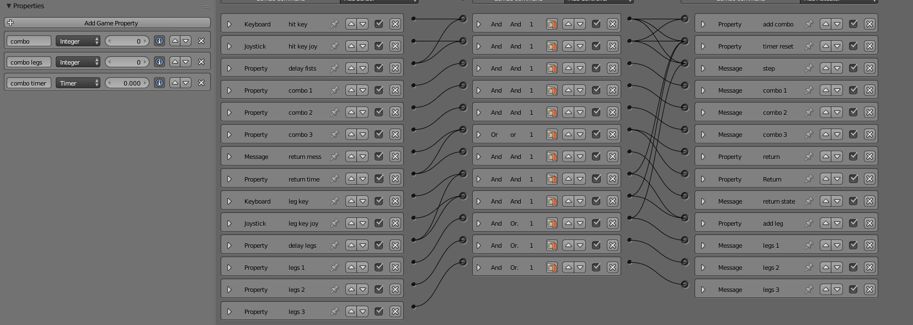Viewport: 913px width, 325px height.
Task: Click output socket of 'hit key' sensor
Action: (x=414, y=19)
